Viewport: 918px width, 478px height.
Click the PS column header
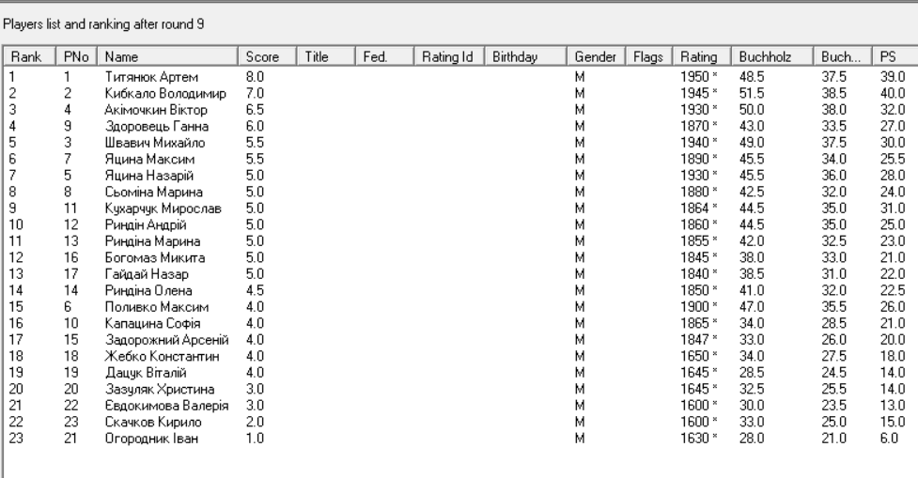coord(892,56)
